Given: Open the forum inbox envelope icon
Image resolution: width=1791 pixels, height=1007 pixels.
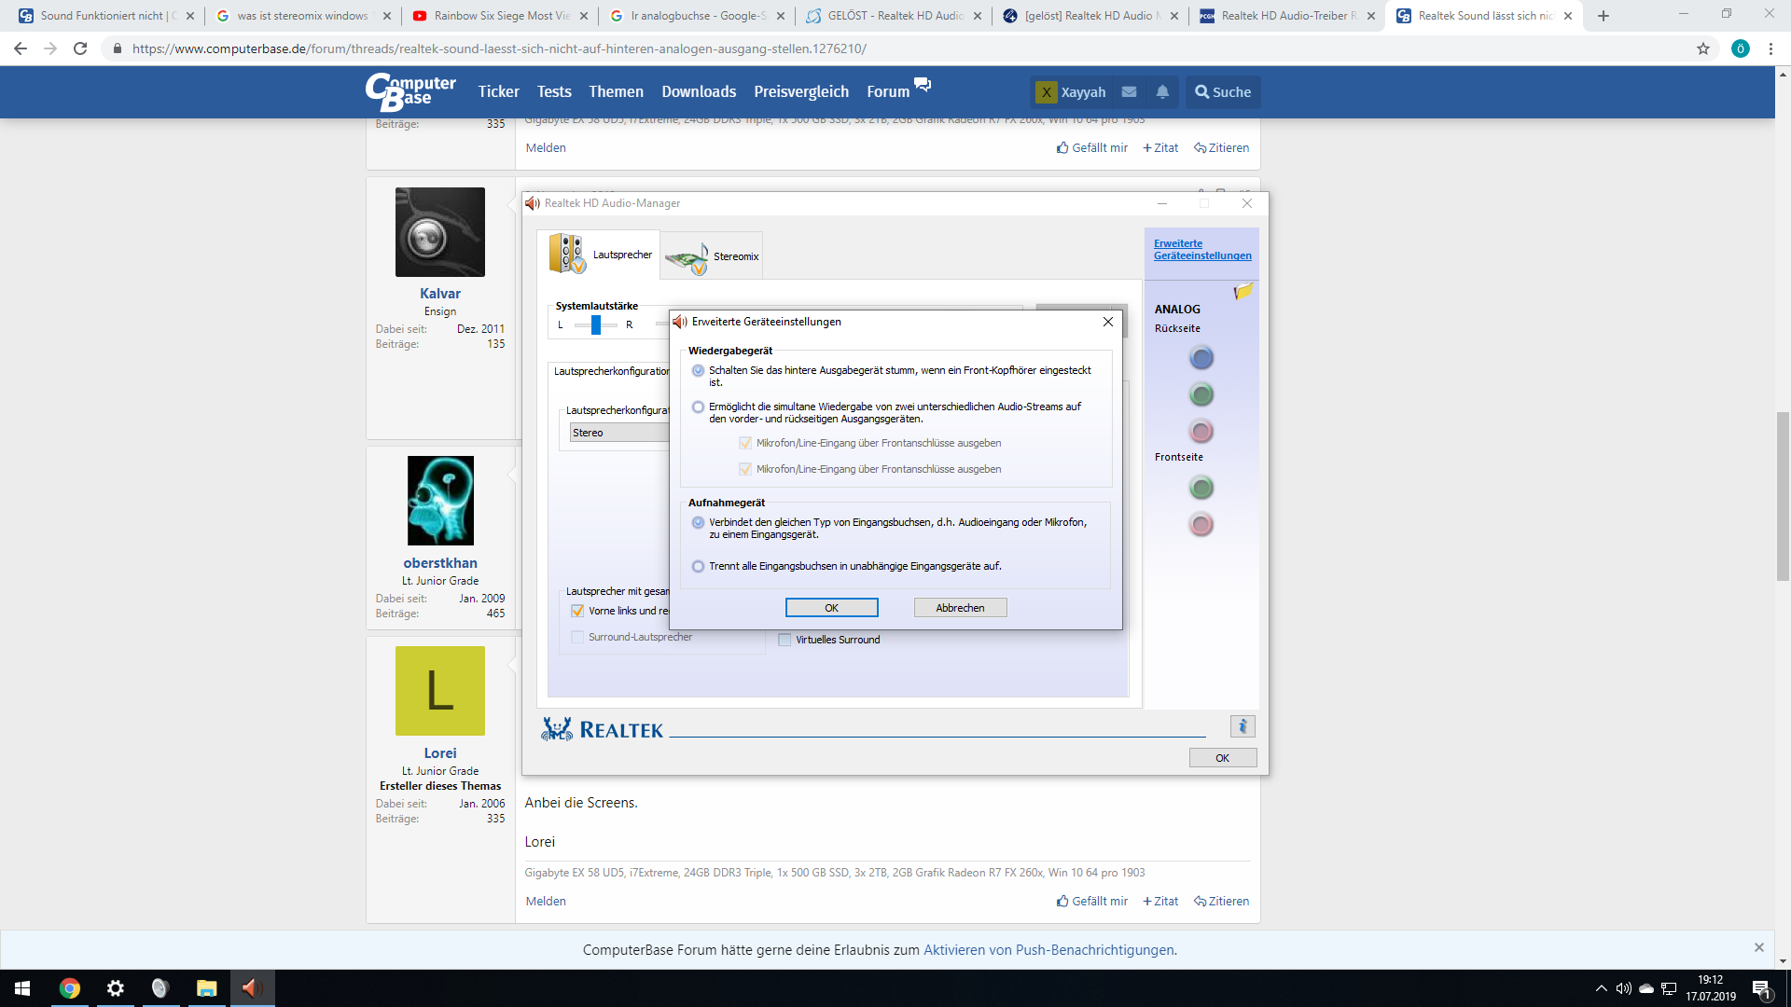Looking at the screenshot, I should (1129, 91).
